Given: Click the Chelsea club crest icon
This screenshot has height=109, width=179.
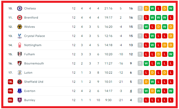Looking at the screenshot, I should (x=20, y=8).
